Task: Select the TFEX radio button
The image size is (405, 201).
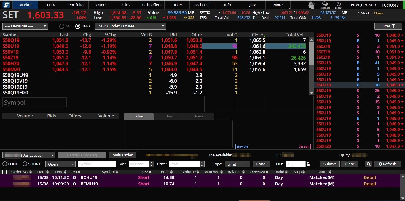Action: point(78,26)
